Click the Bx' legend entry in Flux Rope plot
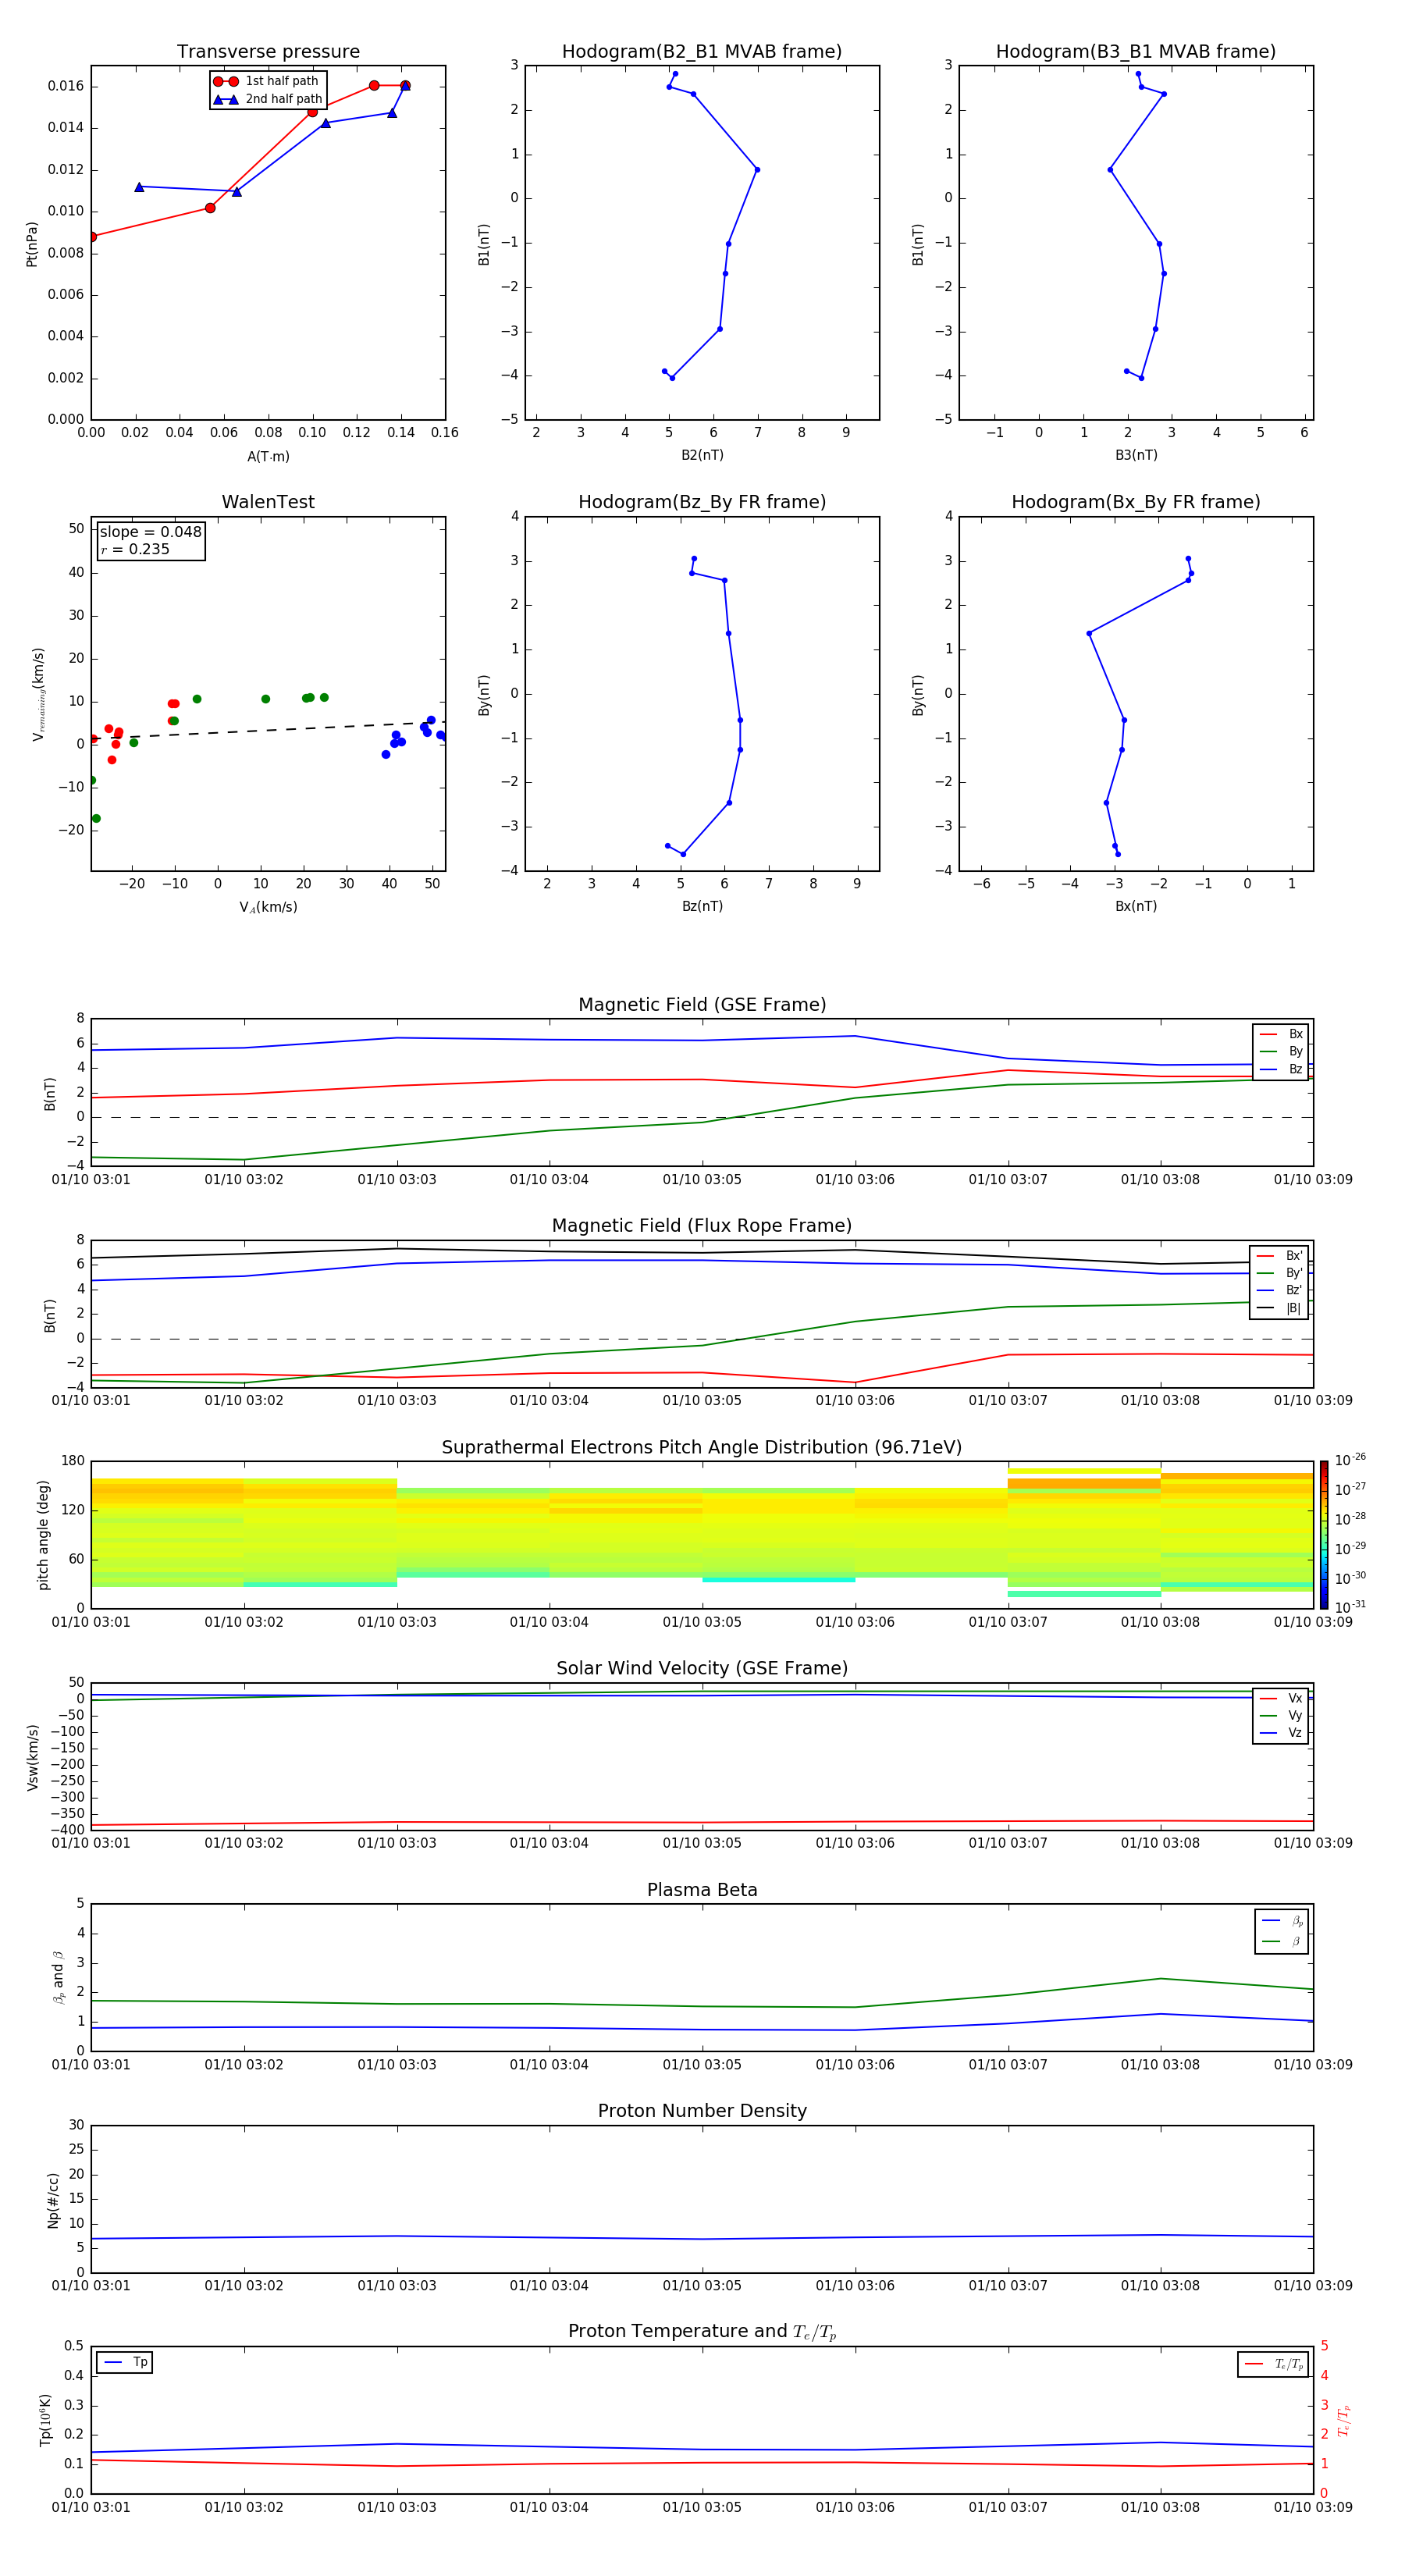The height and width of the screenshot is (2576, 1405). 1279,1256
